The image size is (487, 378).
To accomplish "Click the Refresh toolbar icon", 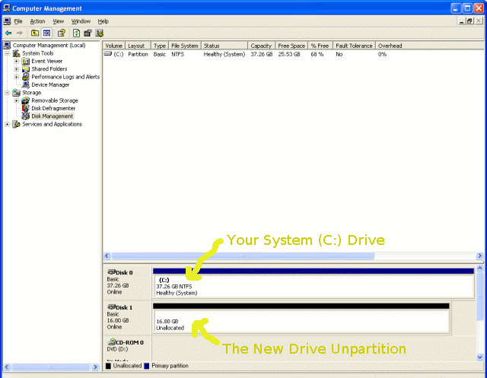I will point(76,33).
